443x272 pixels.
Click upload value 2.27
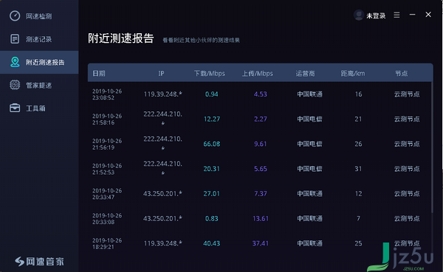pyautogui.click(x=260, y=119)
